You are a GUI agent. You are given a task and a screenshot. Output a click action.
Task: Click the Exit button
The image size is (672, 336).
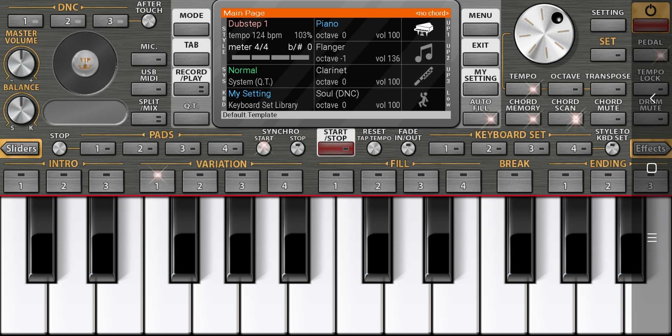click(x=480, y=59)
